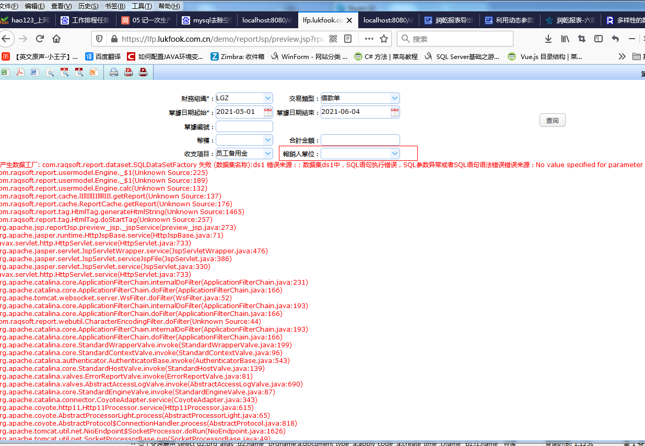Viewport: 645px width, 446px height.
Task: Click the 單據編號 input field
Action: 244,126
